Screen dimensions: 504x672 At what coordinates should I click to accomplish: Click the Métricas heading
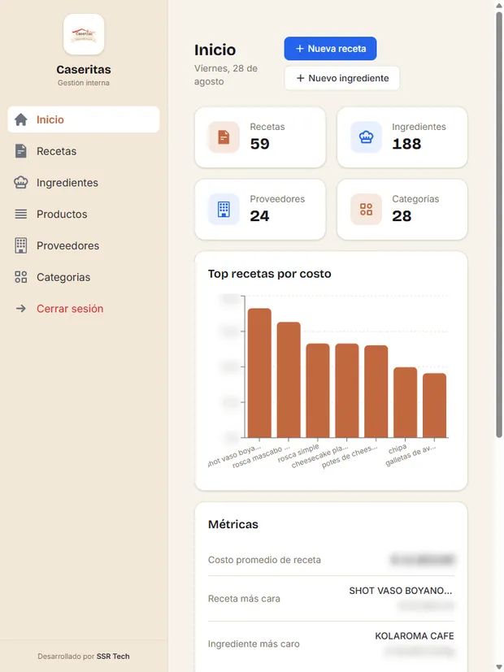(x=232, y=524)
